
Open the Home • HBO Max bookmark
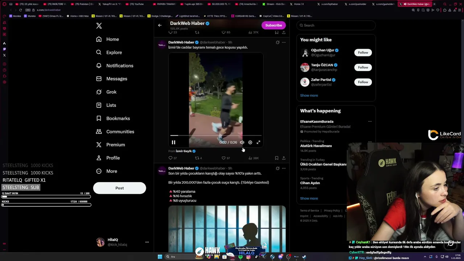click(x=78, y=16)
